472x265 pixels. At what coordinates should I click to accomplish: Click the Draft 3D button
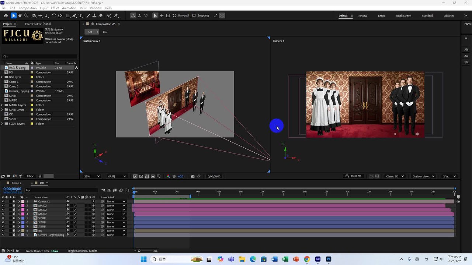tap(353, 176)
